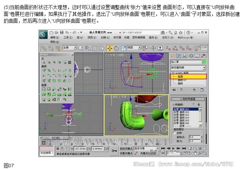Click the 起始点 spinner arrows
This screenshot has height=170, width=243.
[x=202, y=137]
